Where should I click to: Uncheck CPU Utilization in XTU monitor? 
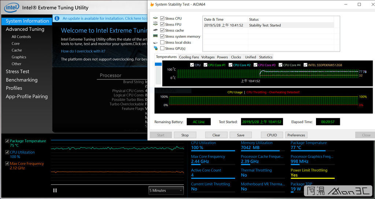(x=7, y=152)
